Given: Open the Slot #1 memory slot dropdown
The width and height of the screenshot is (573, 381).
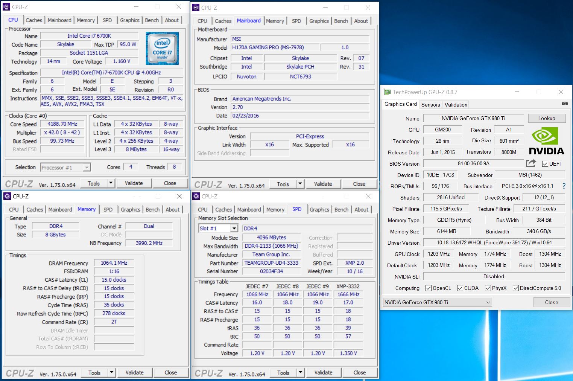Looking at the screenshot, I should (234, 229).
